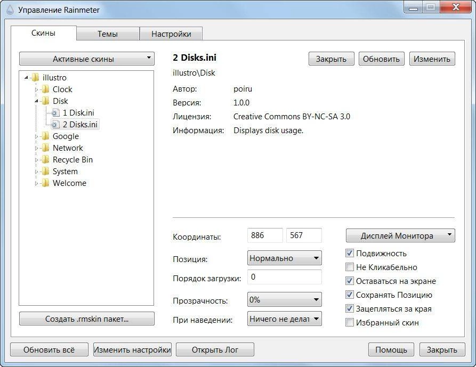
Task: Click the illustro folder icon
Action: click(36, 78)
